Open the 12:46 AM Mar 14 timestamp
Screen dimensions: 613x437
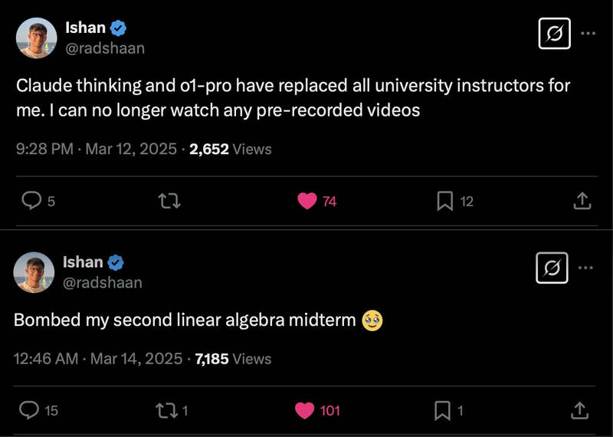98,358
